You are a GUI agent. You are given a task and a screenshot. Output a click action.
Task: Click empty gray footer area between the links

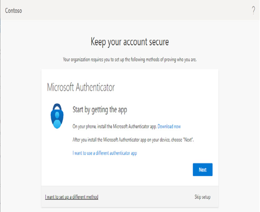pos(146,197)
